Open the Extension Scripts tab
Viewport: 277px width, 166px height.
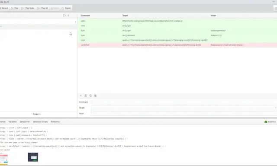click(x=40, y=122)
